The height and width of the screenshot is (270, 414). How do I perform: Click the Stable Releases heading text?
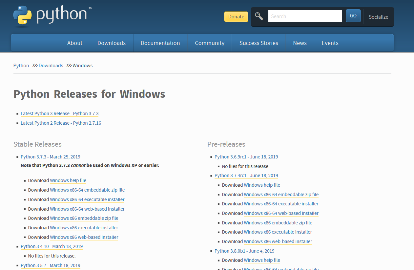coord(37,144)
